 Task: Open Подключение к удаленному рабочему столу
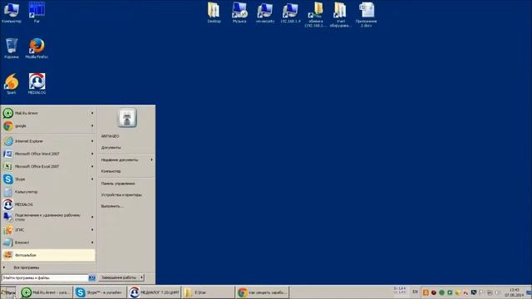coord(48,217)
